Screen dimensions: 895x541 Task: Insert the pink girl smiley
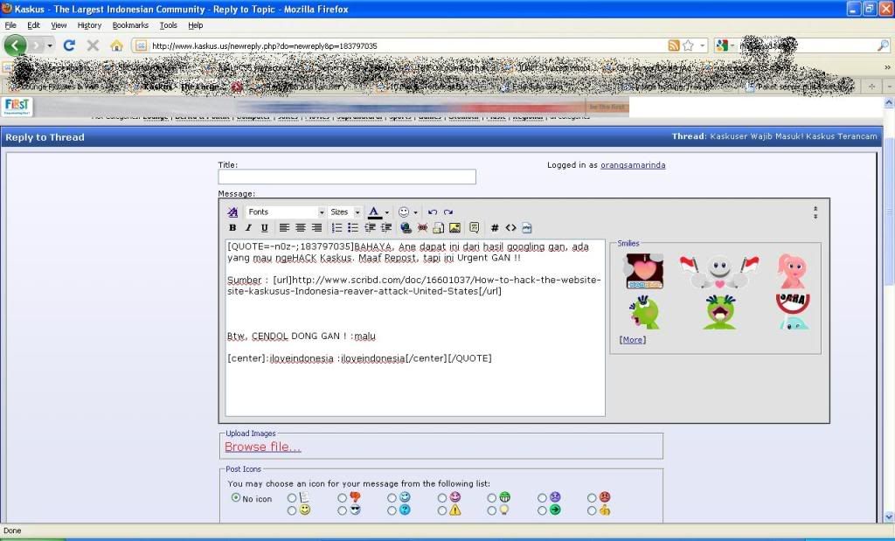tap(792, 271)
